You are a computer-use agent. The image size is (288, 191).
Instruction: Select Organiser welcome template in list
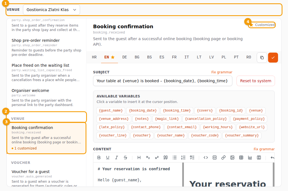46,97
